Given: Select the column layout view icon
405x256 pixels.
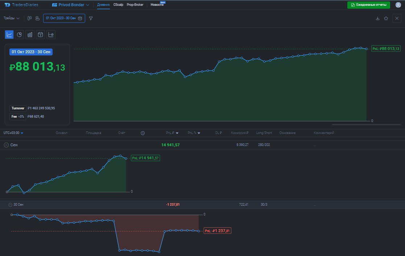Looking at the screenshot, I should point(29,18).
